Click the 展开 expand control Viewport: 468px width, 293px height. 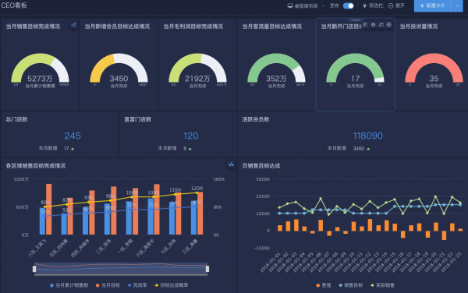[396, 5]
